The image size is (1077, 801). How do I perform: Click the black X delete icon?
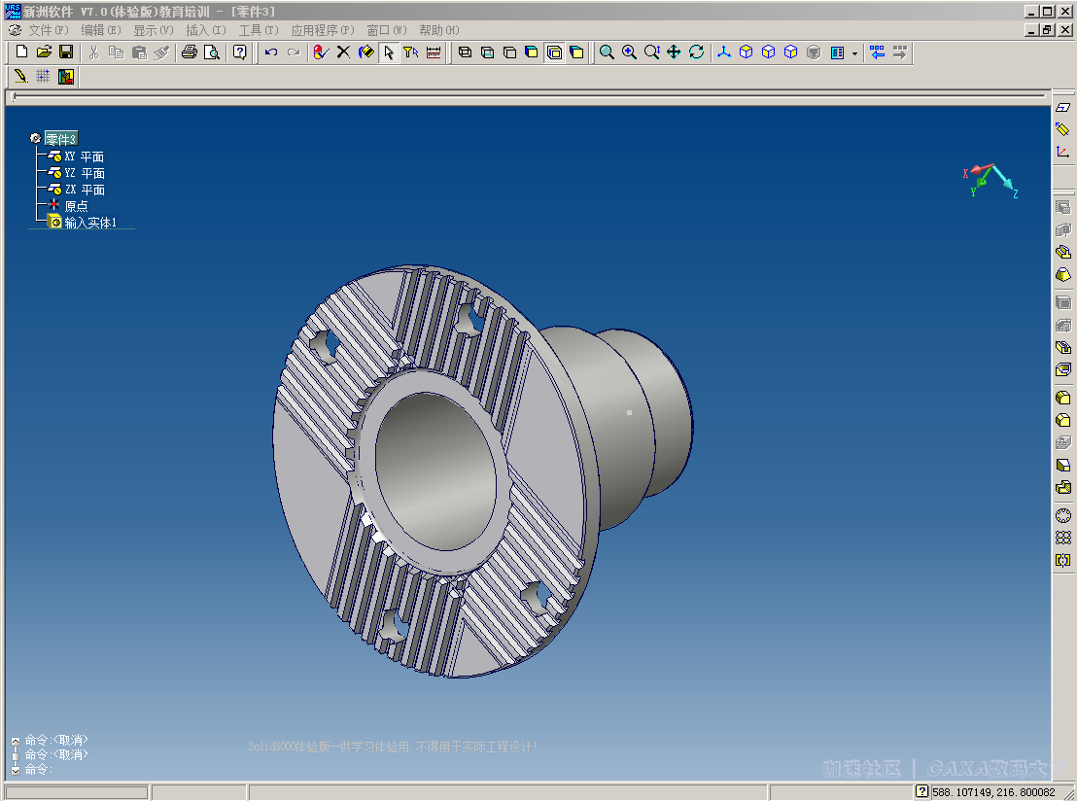point(343,52)
